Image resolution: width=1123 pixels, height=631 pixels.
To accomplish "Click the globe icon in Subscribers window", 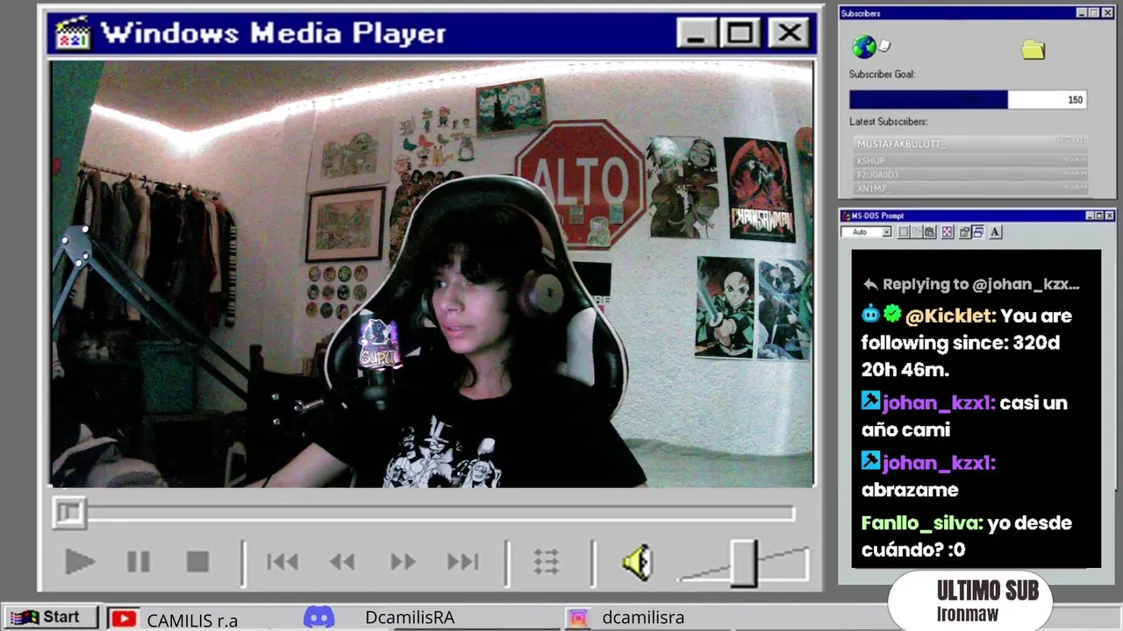I will coord(864,46).
